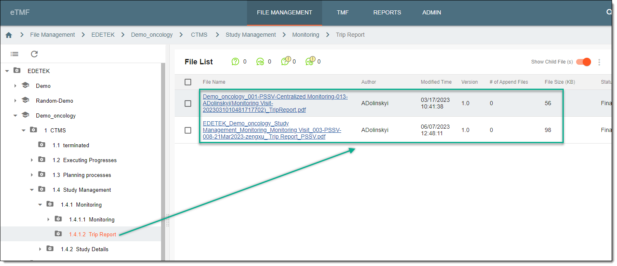Collapse the 1.4 Study Management node
Viewport: 617px width, 266px height.
[32, 190]
